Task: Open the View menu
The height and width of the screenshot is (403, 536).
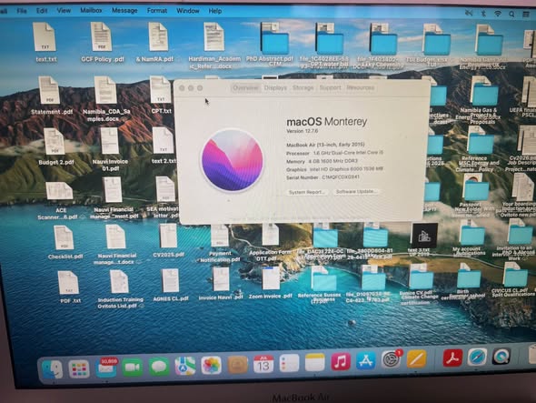Action: (64, 11)
